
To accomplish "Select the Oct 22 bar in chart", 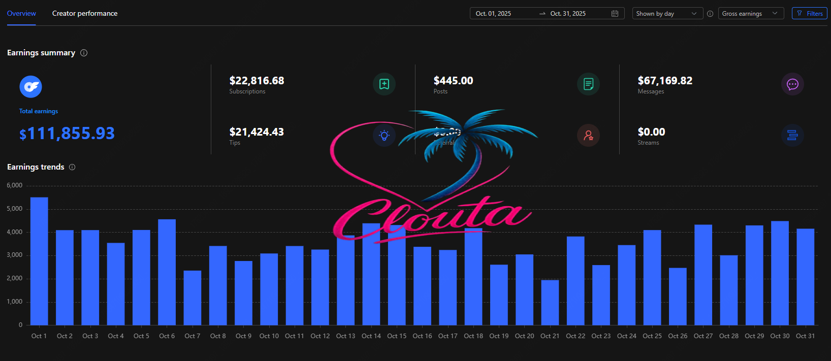I will tap(576, 281).
